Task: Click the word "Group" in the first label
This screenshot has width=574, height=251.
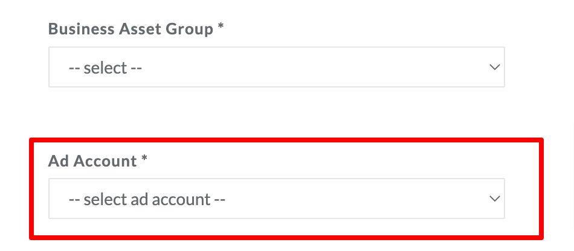Action: click(189, 30)
